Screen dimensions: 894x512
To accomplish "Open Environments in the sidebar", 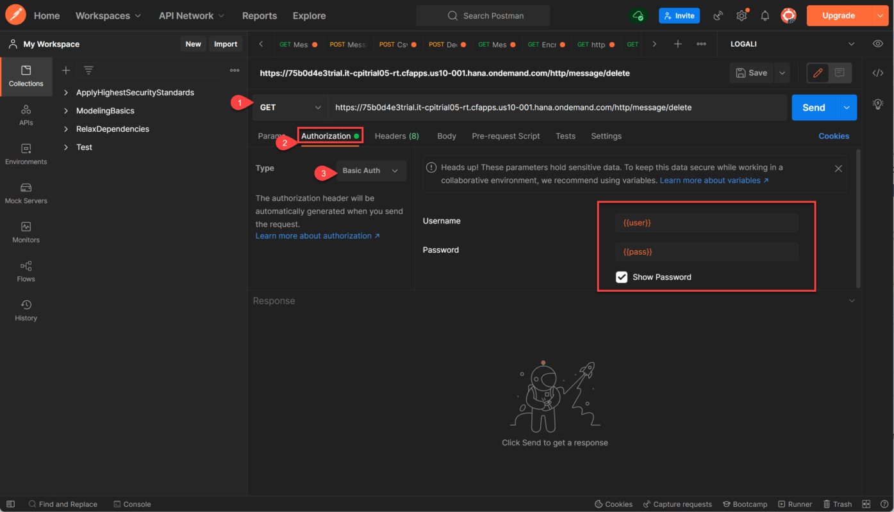I will point(26,155).
